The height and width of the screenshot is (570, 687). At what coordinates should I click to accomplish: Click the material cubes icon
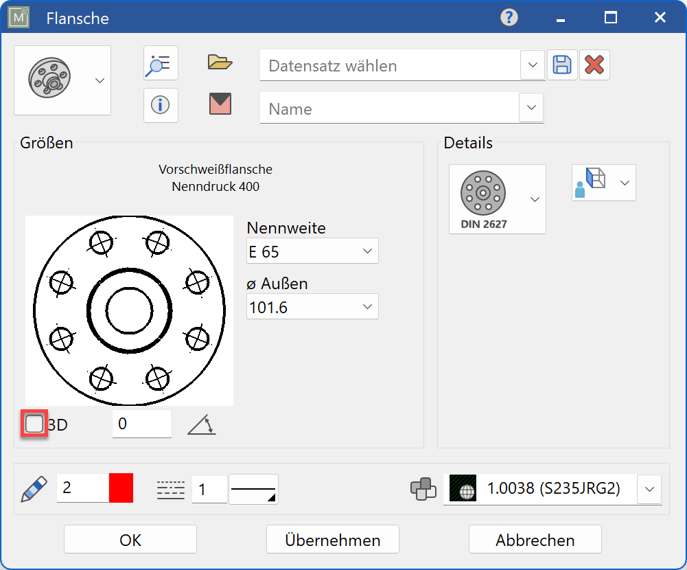[x=423, y=489]
